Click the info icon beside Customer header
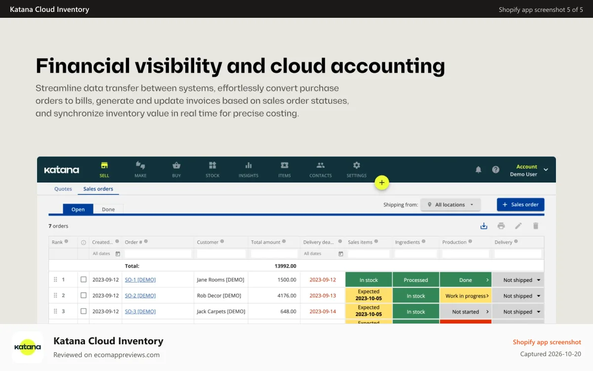 pos(222,242)
